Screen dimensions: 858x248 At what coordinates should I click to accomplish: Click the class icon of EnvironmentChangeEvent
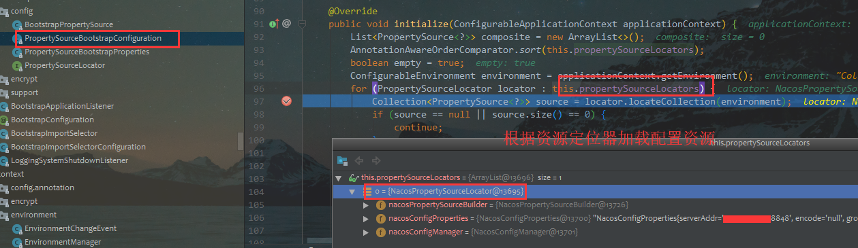pos(18,228)
